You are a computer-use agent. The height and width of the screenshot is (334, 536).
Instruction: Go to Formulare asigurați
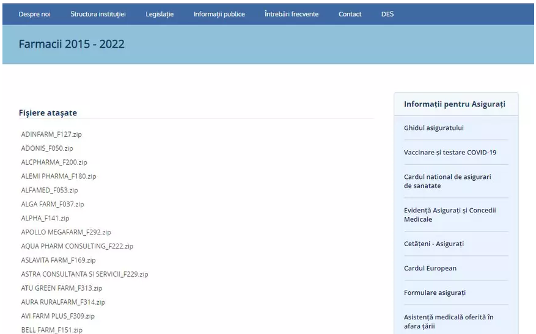[435, 292]
